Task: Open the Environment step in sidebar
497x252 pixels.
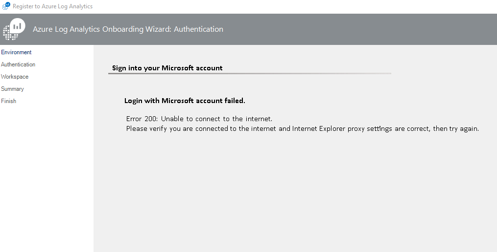Action: click(16, 52)
